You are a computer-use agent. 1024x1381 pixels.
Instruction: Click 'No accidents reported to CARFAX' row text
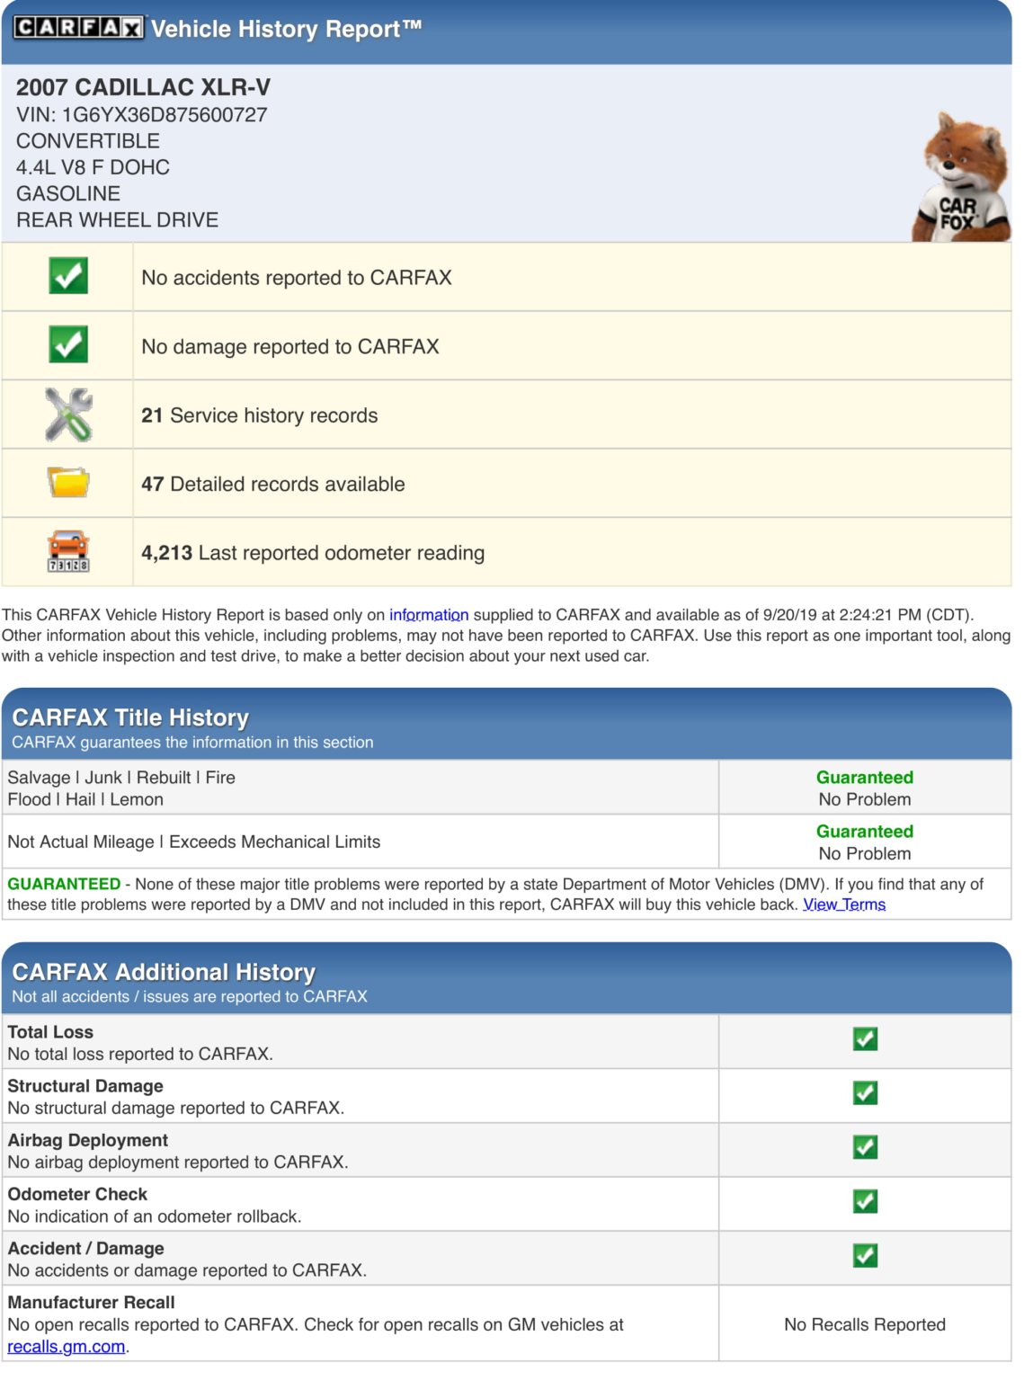(x=297, y=278)
